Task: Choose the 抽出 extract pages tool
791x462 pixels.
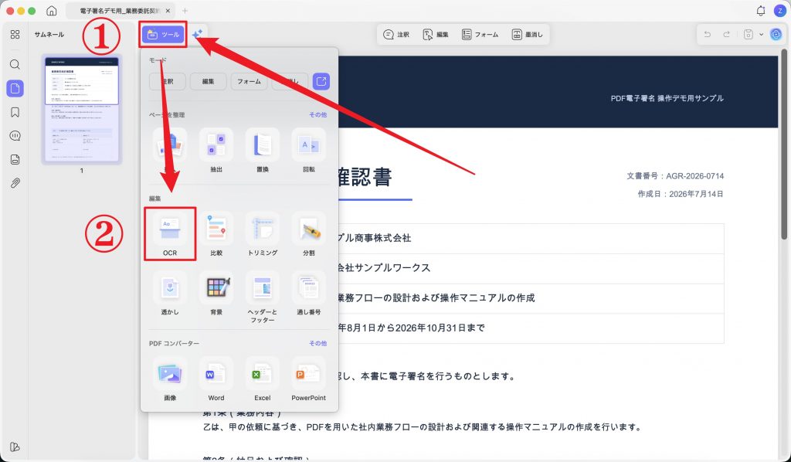Action: tap(216, 151)
